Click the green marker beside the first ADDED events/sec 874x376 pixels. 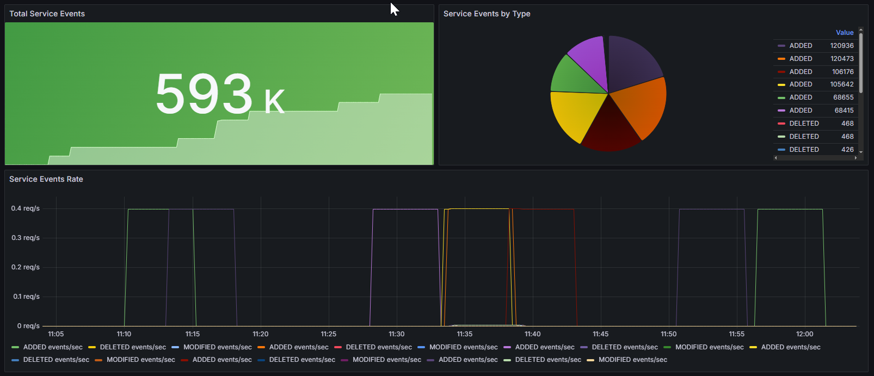point(15,347)
